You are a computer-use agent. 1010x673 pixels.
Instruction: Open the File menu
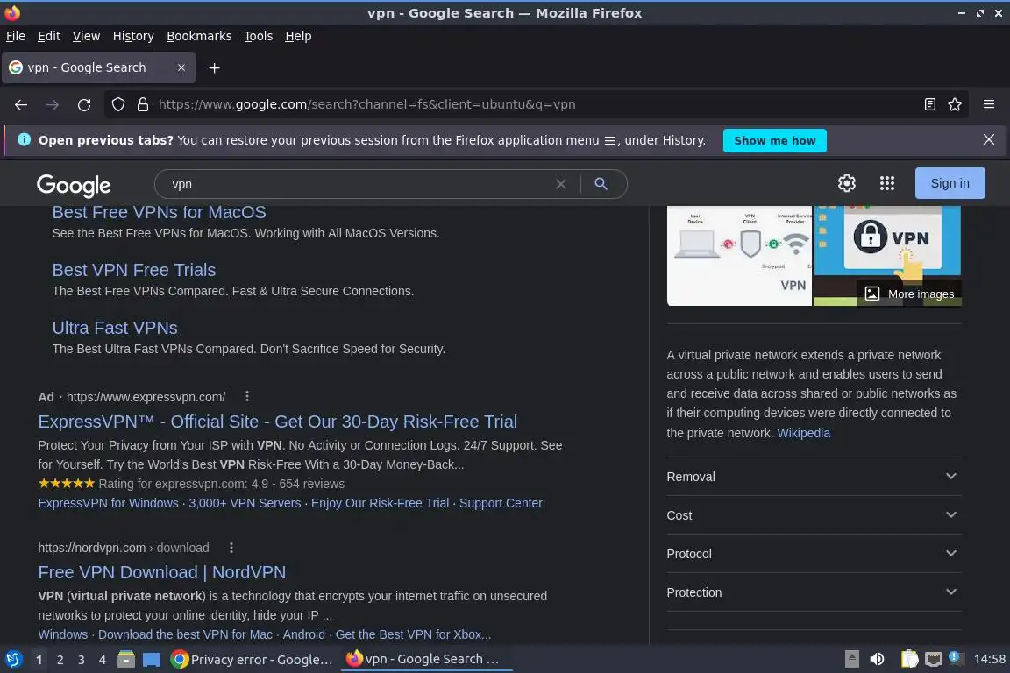point(16,36)
